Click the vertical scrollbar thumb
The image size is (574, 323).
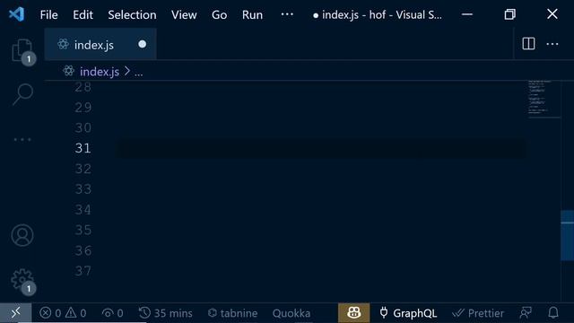click(x=567, y=235)
